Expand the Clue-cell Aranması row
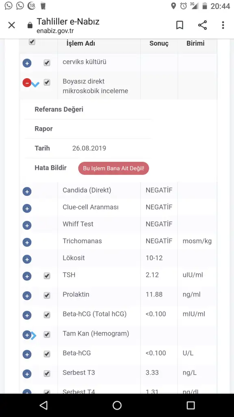This screenshot has width=234, height=417. 27,208
